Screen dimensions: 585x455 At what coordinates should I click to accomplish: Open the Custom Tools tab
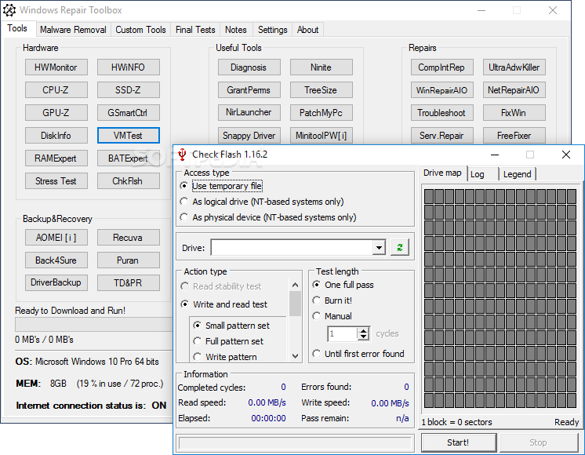(x=140, y=30)
